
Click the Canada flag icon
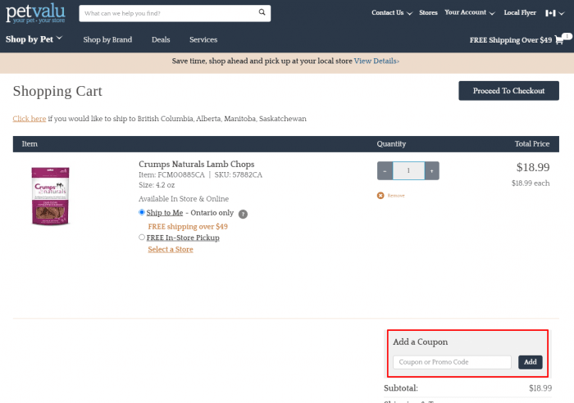(x=550, y=13)
